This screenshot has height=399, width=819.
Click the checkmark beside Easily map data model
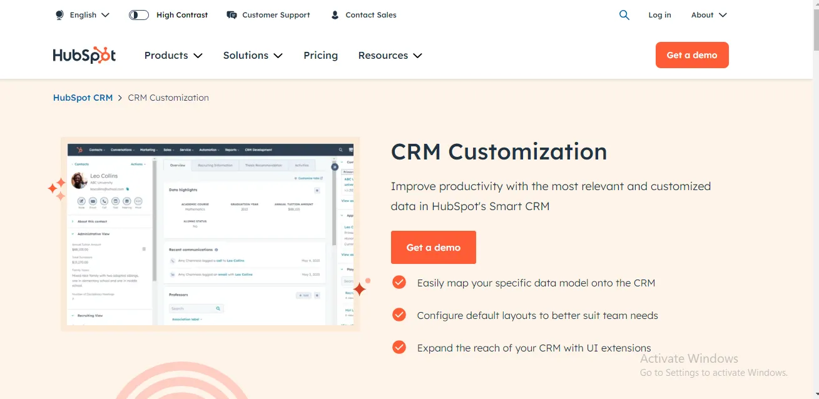pyautogui.click(x=399, y=283)
